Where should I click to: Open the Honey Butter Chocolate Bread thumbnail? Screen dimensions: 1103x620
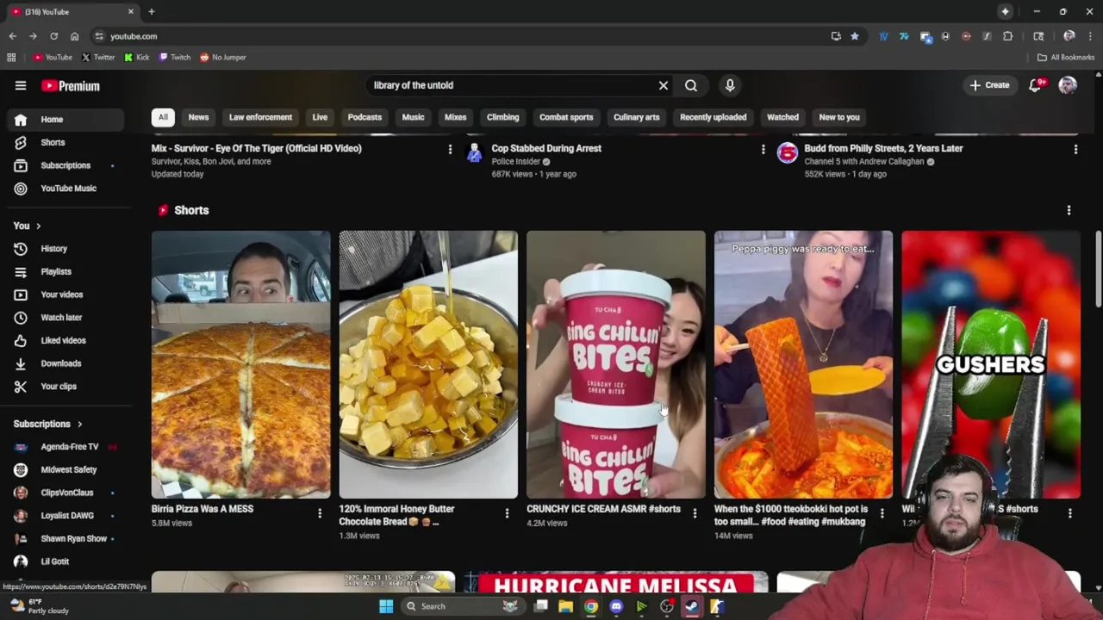pos(428,364)
